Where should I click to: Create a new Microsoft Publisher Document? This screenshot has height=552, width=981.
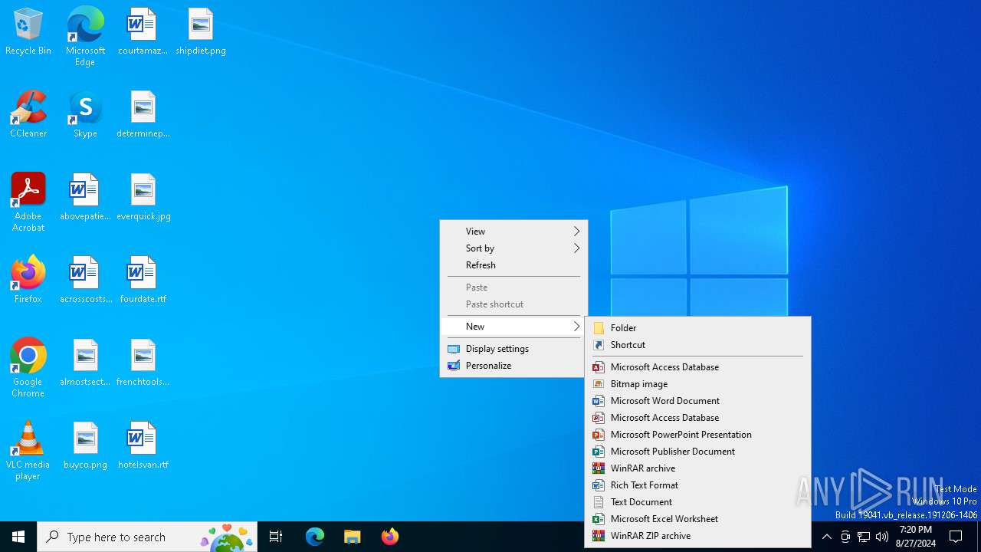pos(697,452)
